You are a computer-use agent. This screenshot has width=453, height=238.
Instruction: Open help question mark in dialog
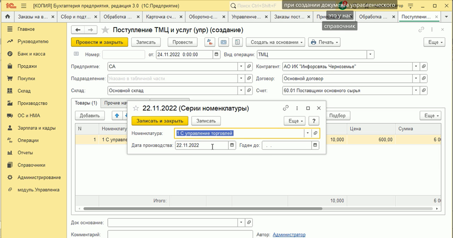pyautogui.click(x=314, y=121)
